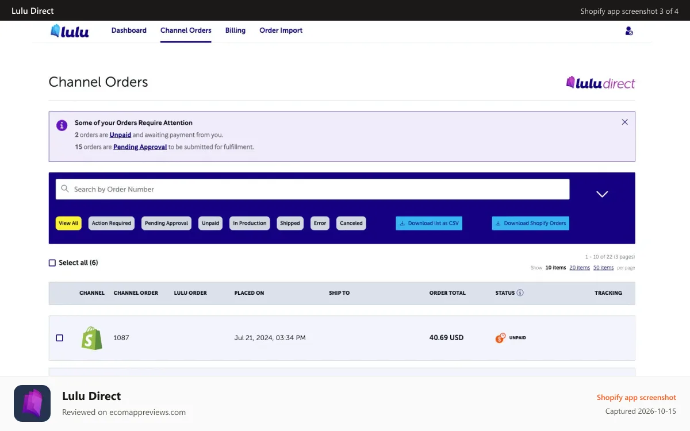
Task: Click the Shopify bag icon for order 1087
Action: [x=91, y=338]
